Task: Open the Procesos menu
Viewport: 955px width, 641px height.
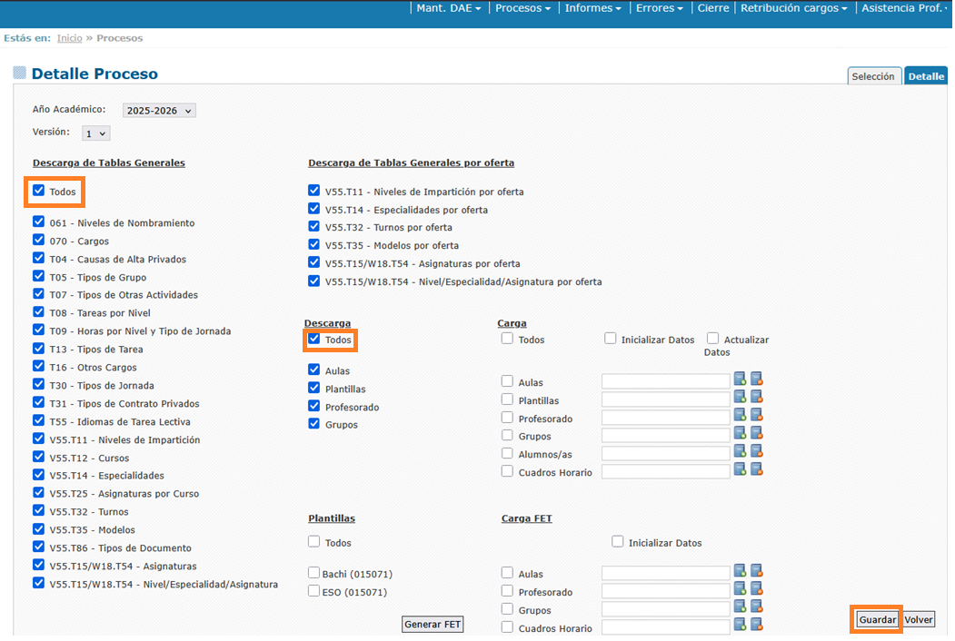Action: point(522,8)
